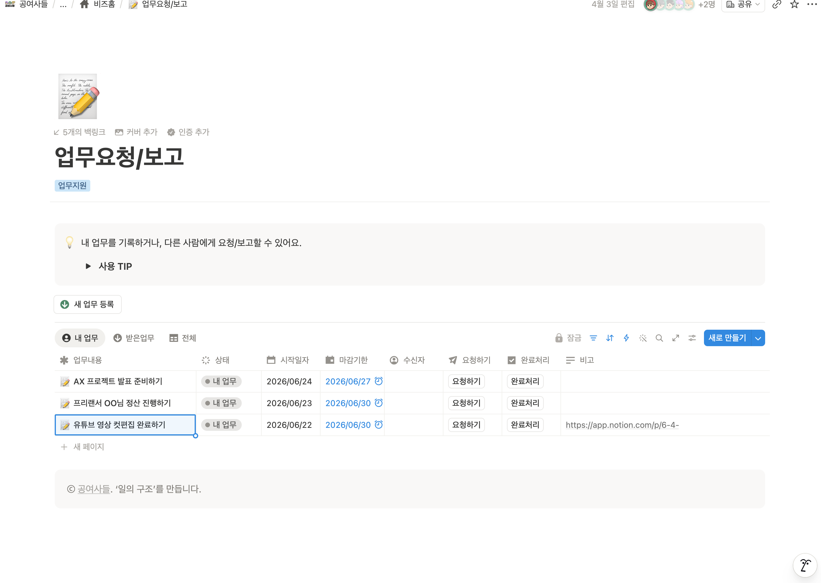Open 비즈홈 in the breadcrumb

tap(97, 4)
